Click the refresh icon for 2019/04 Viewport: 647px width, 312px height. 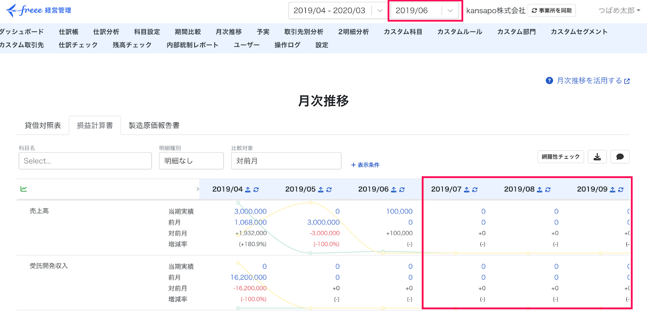pos(256,189)
